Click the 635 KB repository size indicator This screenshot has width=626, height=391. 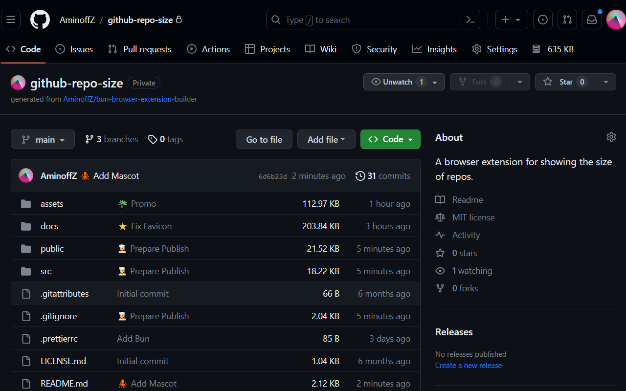(x=553, y=49)
